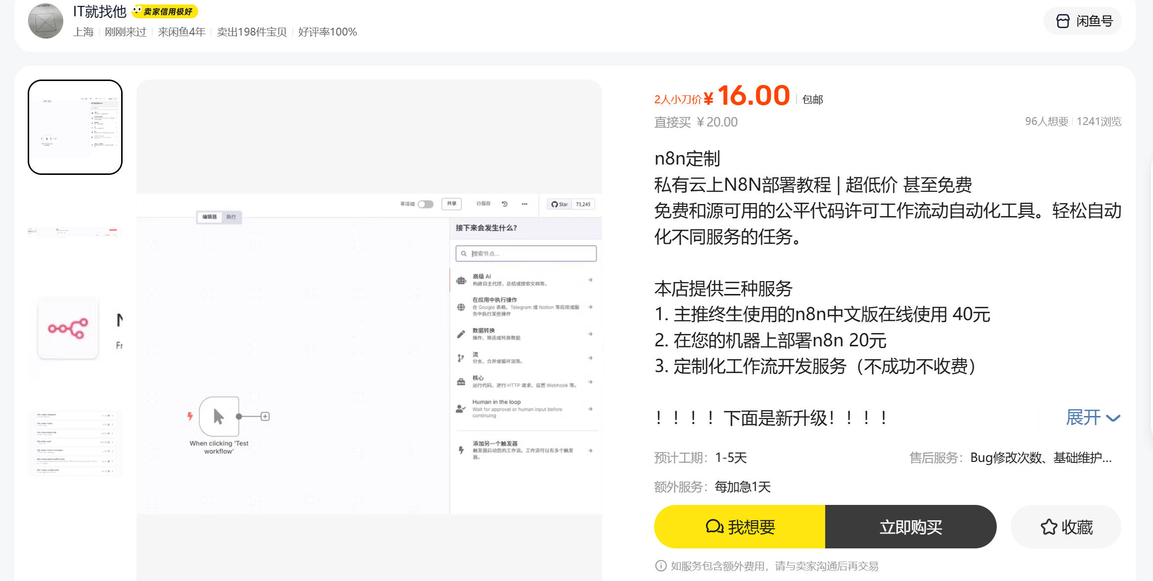Expand the description with 展开

pos(1093,418)
